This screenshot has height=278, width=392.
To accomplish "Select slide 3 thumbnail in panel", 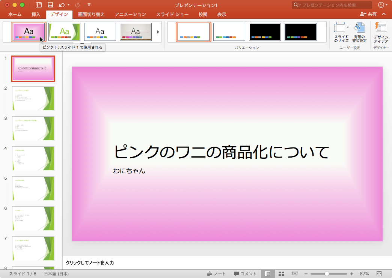I will [33, 128].
